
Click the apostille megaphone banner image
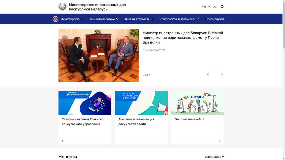click(x=141, y=103)
